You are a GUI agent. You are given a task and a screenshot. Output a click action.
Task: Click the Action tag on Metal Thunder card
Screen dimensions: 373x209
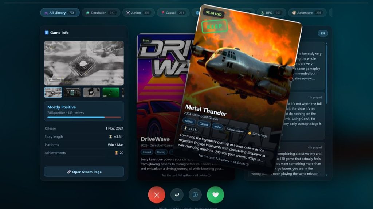coord(189,121)
